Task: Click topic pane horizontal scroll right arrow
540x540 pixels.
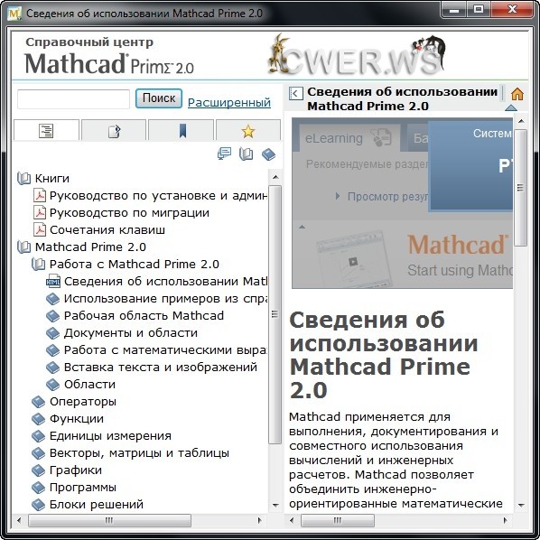Action: [505, 520]
